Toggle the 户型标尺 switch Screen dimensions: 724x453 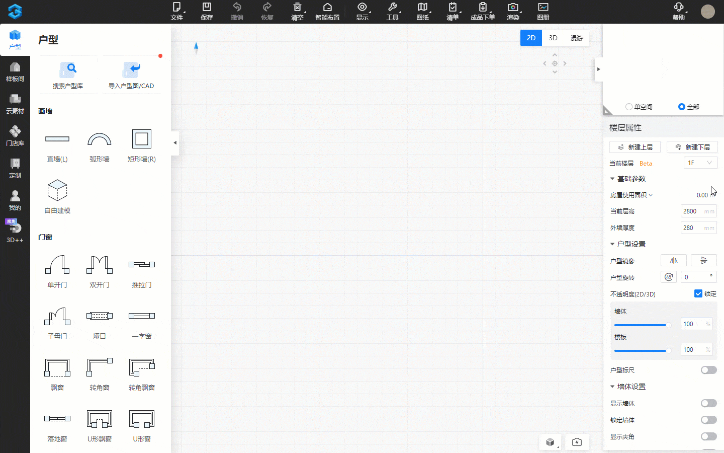point(709,370)
